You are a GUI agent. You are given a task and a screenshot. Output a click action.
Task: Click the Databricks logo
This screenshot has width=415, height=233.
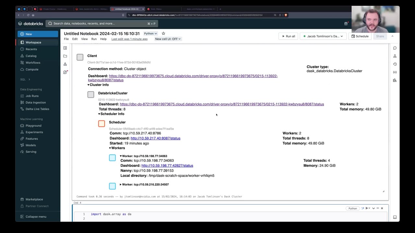tap(30, 23)
